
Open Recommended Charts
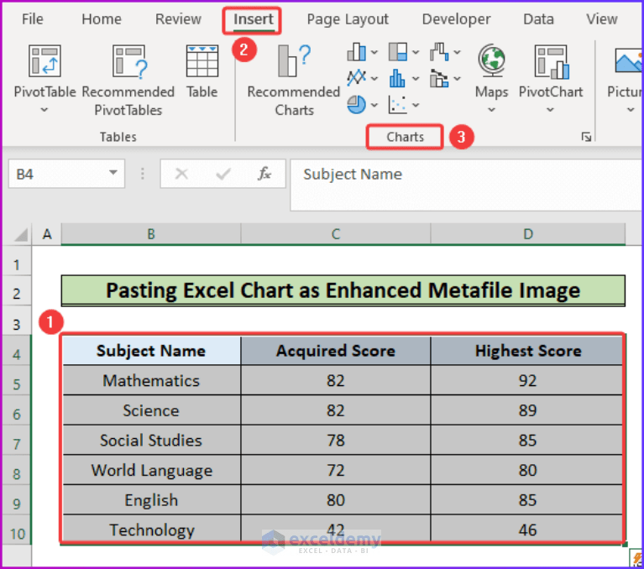294,80
